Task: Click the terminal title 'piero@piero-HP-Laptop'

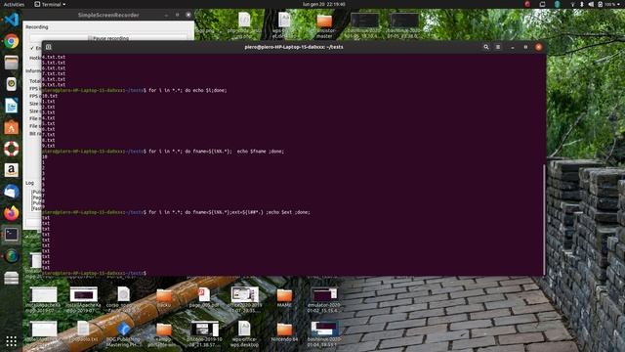Action: (x=294, y=47)
